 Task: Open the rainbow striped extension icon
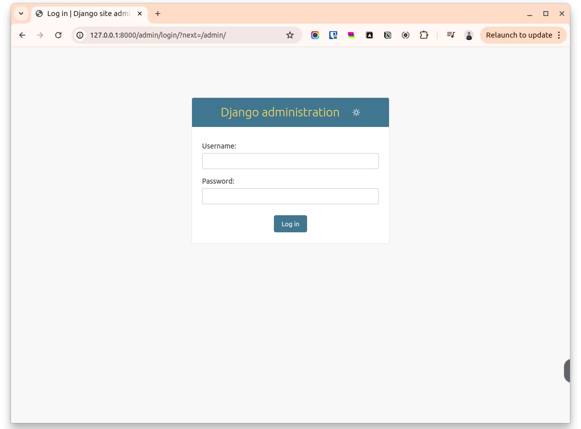(351, 35)
